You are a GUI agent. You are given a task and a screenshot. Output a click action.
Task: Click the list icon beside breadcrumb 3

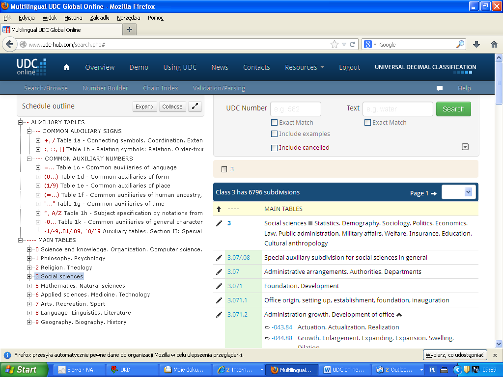tap(224, 169)
